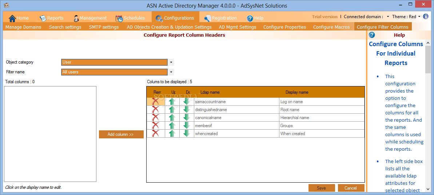Edit the 'Groups' display name cell
The height and width of the screenshot is (195, 434).
click(322, 126)
